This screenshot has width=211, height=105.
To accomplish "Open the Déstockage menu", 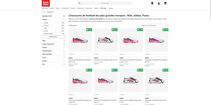I will (103, 8).
